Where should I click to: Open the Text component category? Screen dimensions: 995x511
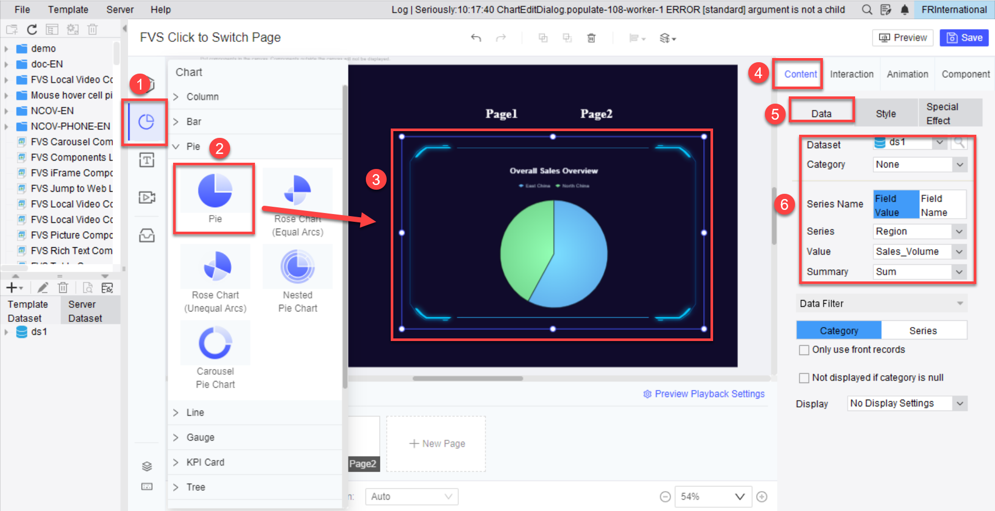tap(147, 160)
